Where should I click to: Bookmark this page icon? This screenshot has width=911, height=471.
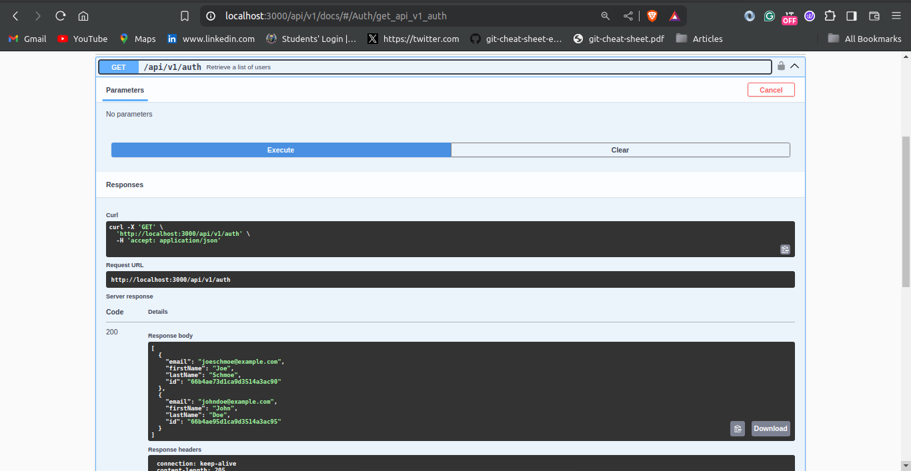185,16
